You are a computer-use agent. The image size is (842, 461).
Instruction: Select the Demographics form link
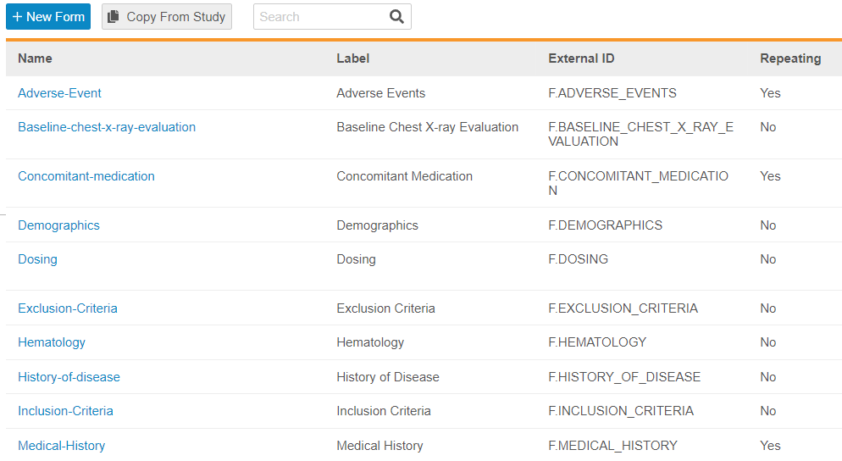click(x=58, y=225)
